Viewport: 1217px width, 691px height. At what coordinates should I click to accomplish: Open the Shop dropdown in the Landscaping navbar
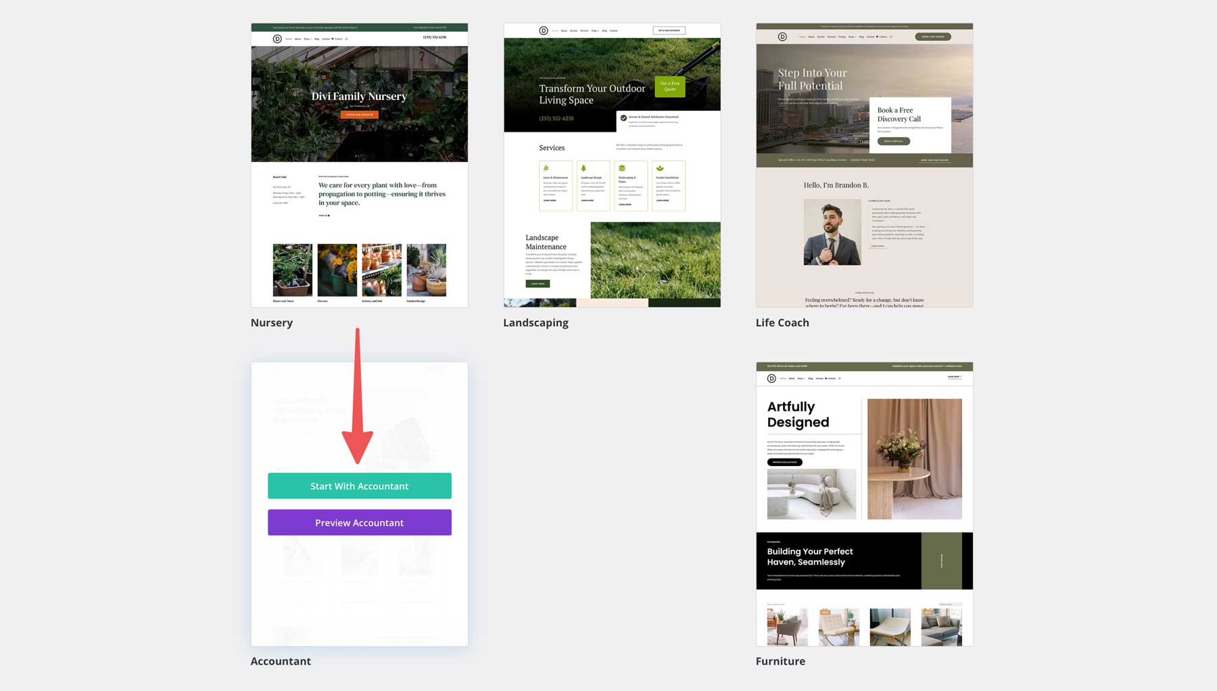595,30
